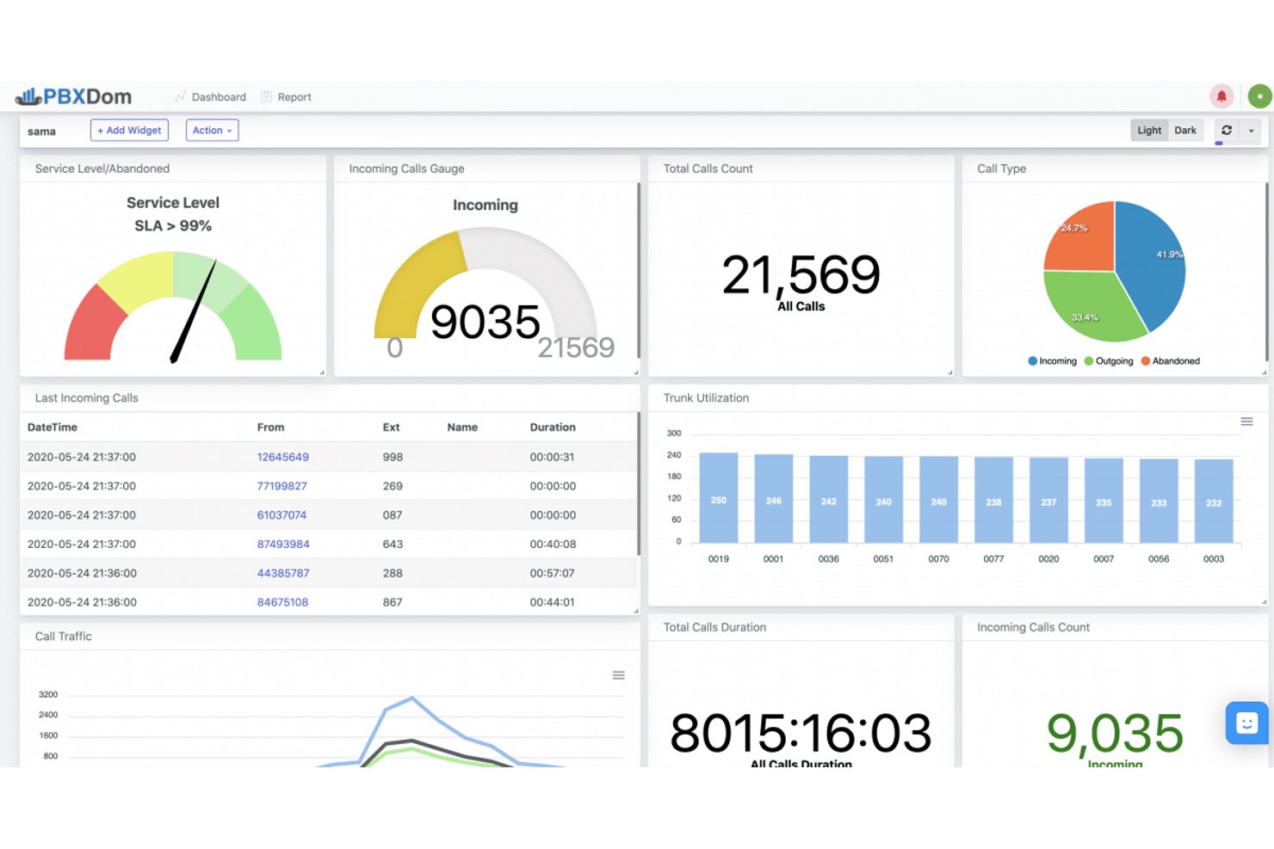1274x849 pixels.
Task: Switch to Light theme
Action: tap(1149, 130)
